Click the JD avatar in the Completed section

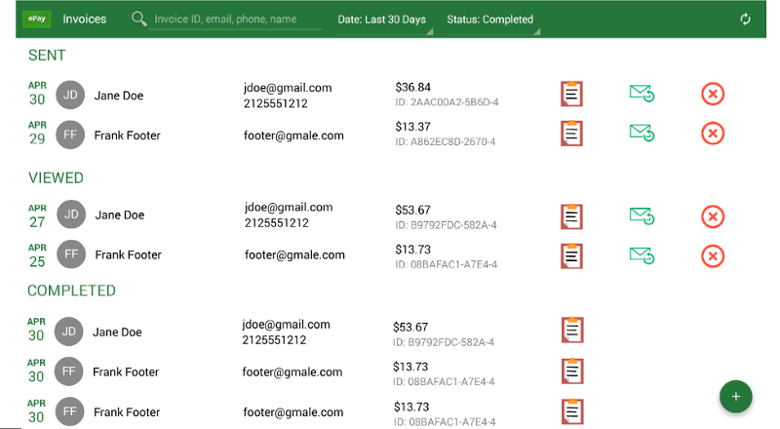click(x=68, y=331)
